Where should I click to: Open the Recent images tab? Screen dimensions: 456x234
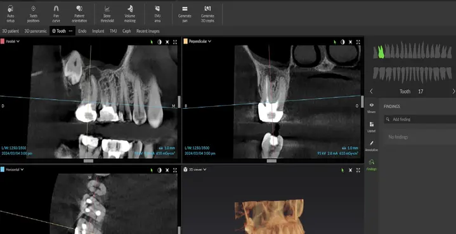point(148,31)
